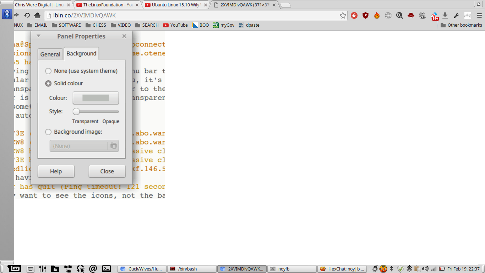This screenshot has width=485, height=273.
Task: Switch to /bin/bash taskbar window
Action: (x=191, y=269)
